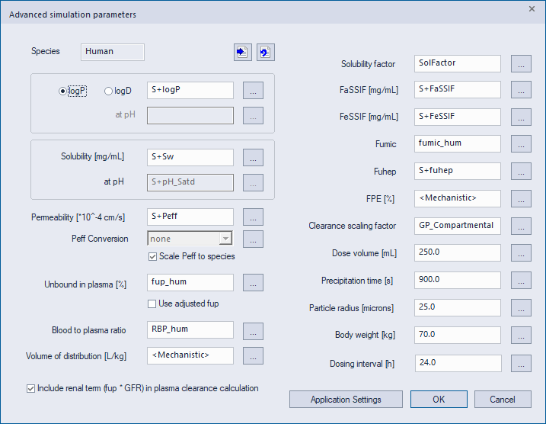This screenshot has width=546, height=424.
Task: Click ellipsis button beside Peff Conversion
Action: (253, 239)
